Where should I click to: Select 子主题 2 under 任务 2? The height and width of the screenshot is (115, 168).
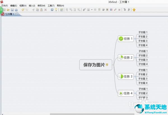[x=143, y=56]
